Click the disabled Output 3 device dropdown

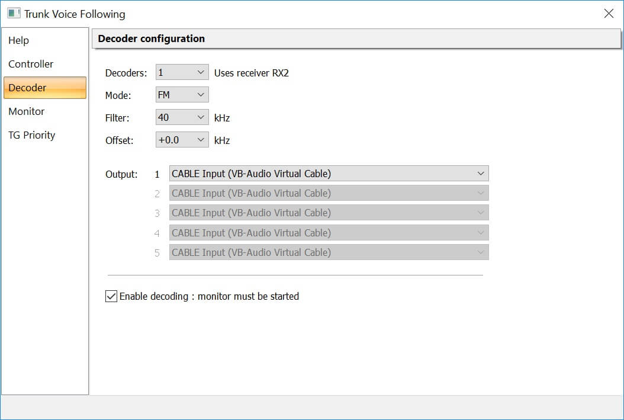click(329, 213)
